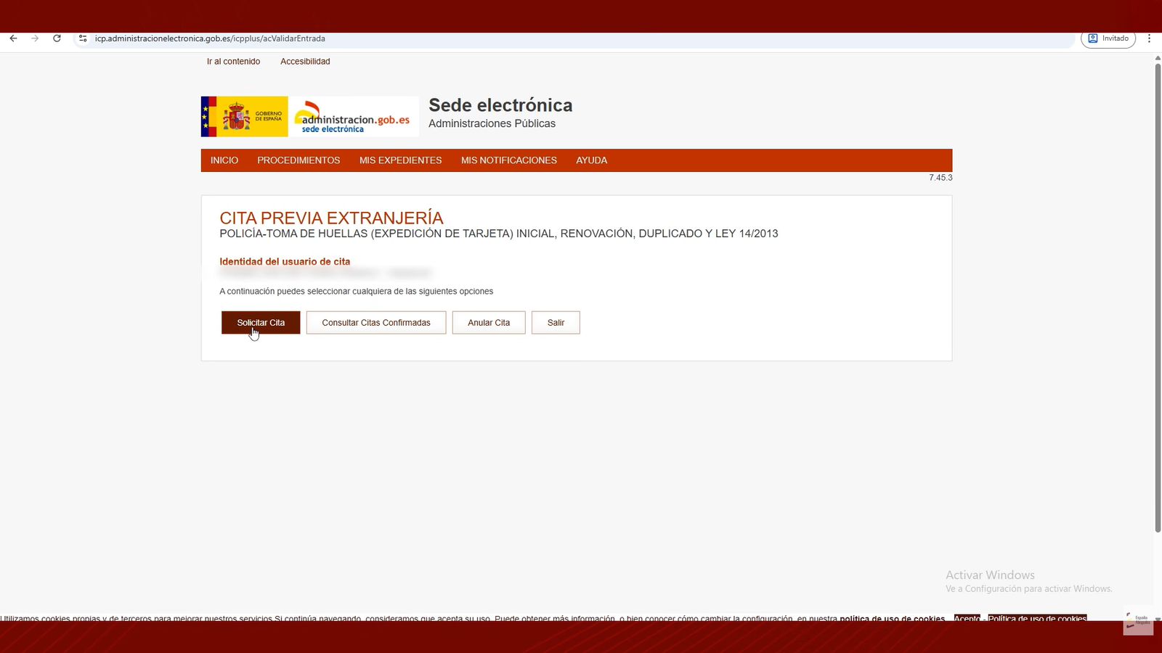This screenshot has width=1162, height=653.
Task: Open the Invitado profile button
Action: [1108, 38]
